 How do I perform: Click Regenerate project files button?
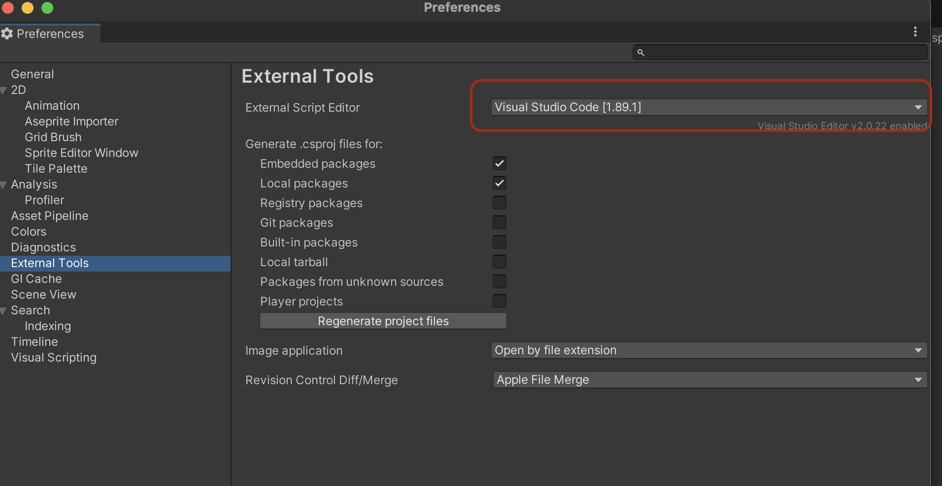[383, 321]
